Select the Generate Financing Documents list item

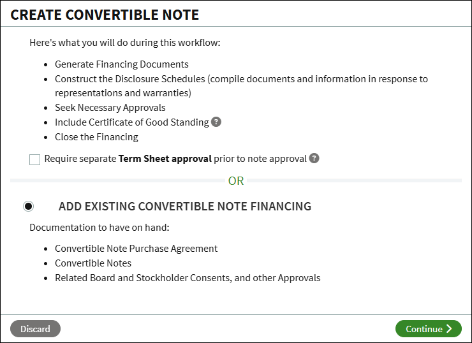click(x=122, y=64)
